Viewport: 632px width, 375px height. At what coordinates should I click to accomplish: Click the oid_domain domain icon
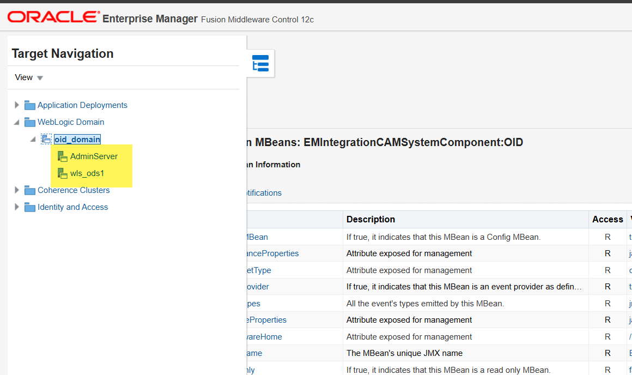click(46, 140)
